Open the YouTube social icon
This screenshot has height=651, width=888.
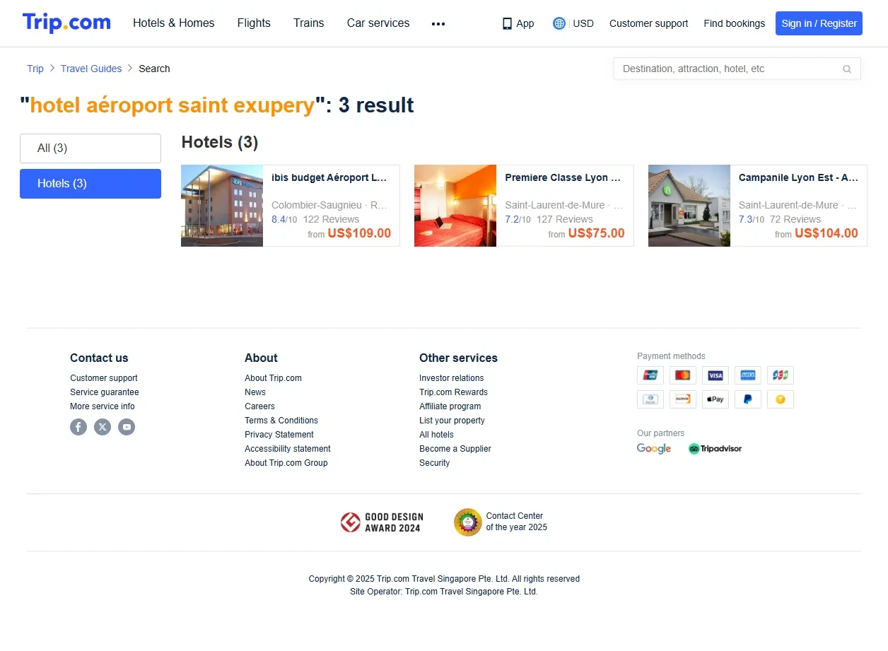(127, 427)
